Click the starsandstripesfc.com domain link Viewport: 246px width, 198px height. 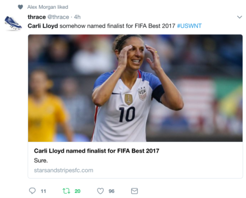tap(63, 170)
